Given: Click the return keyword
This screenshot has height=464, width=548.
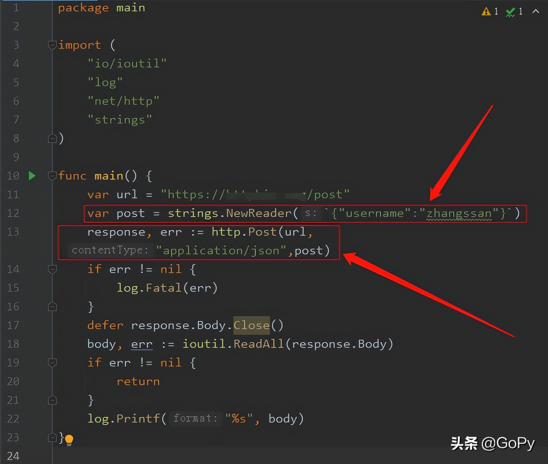Looking at the screenshot, I should pyautogui.click(x=138, y=382).
